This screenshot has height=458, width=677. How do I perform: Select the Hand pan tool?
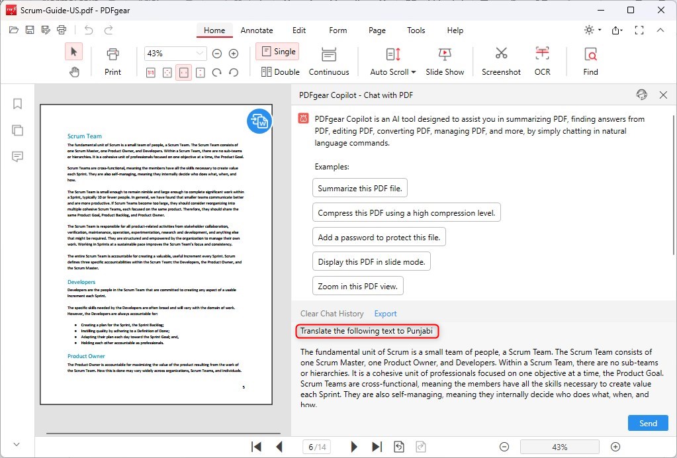(74, 71)
